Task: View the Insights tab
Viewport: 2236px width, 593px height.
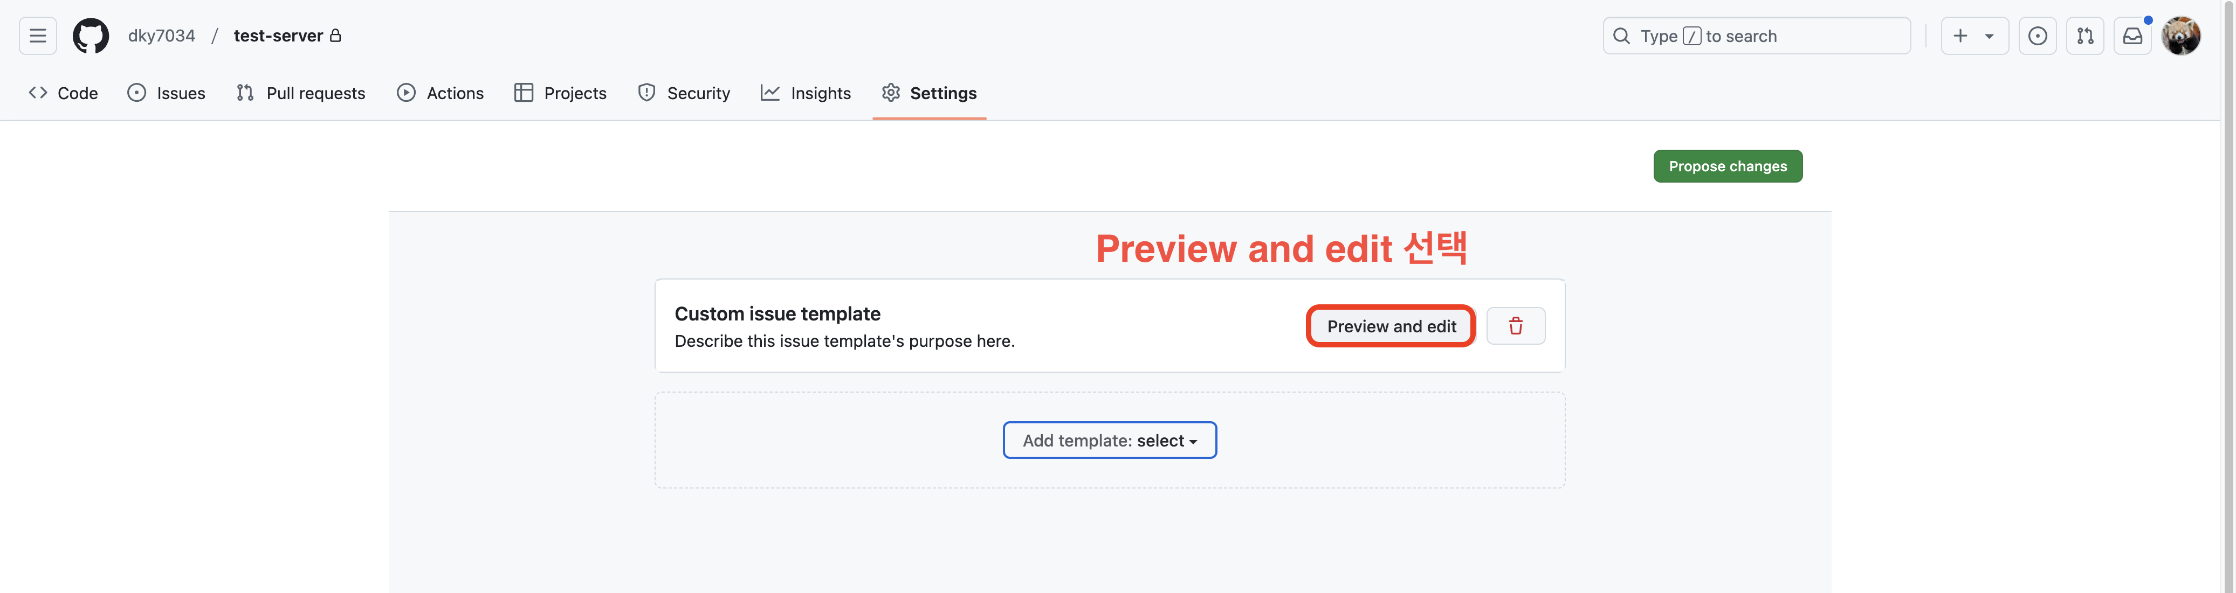Action: (806, 93)
